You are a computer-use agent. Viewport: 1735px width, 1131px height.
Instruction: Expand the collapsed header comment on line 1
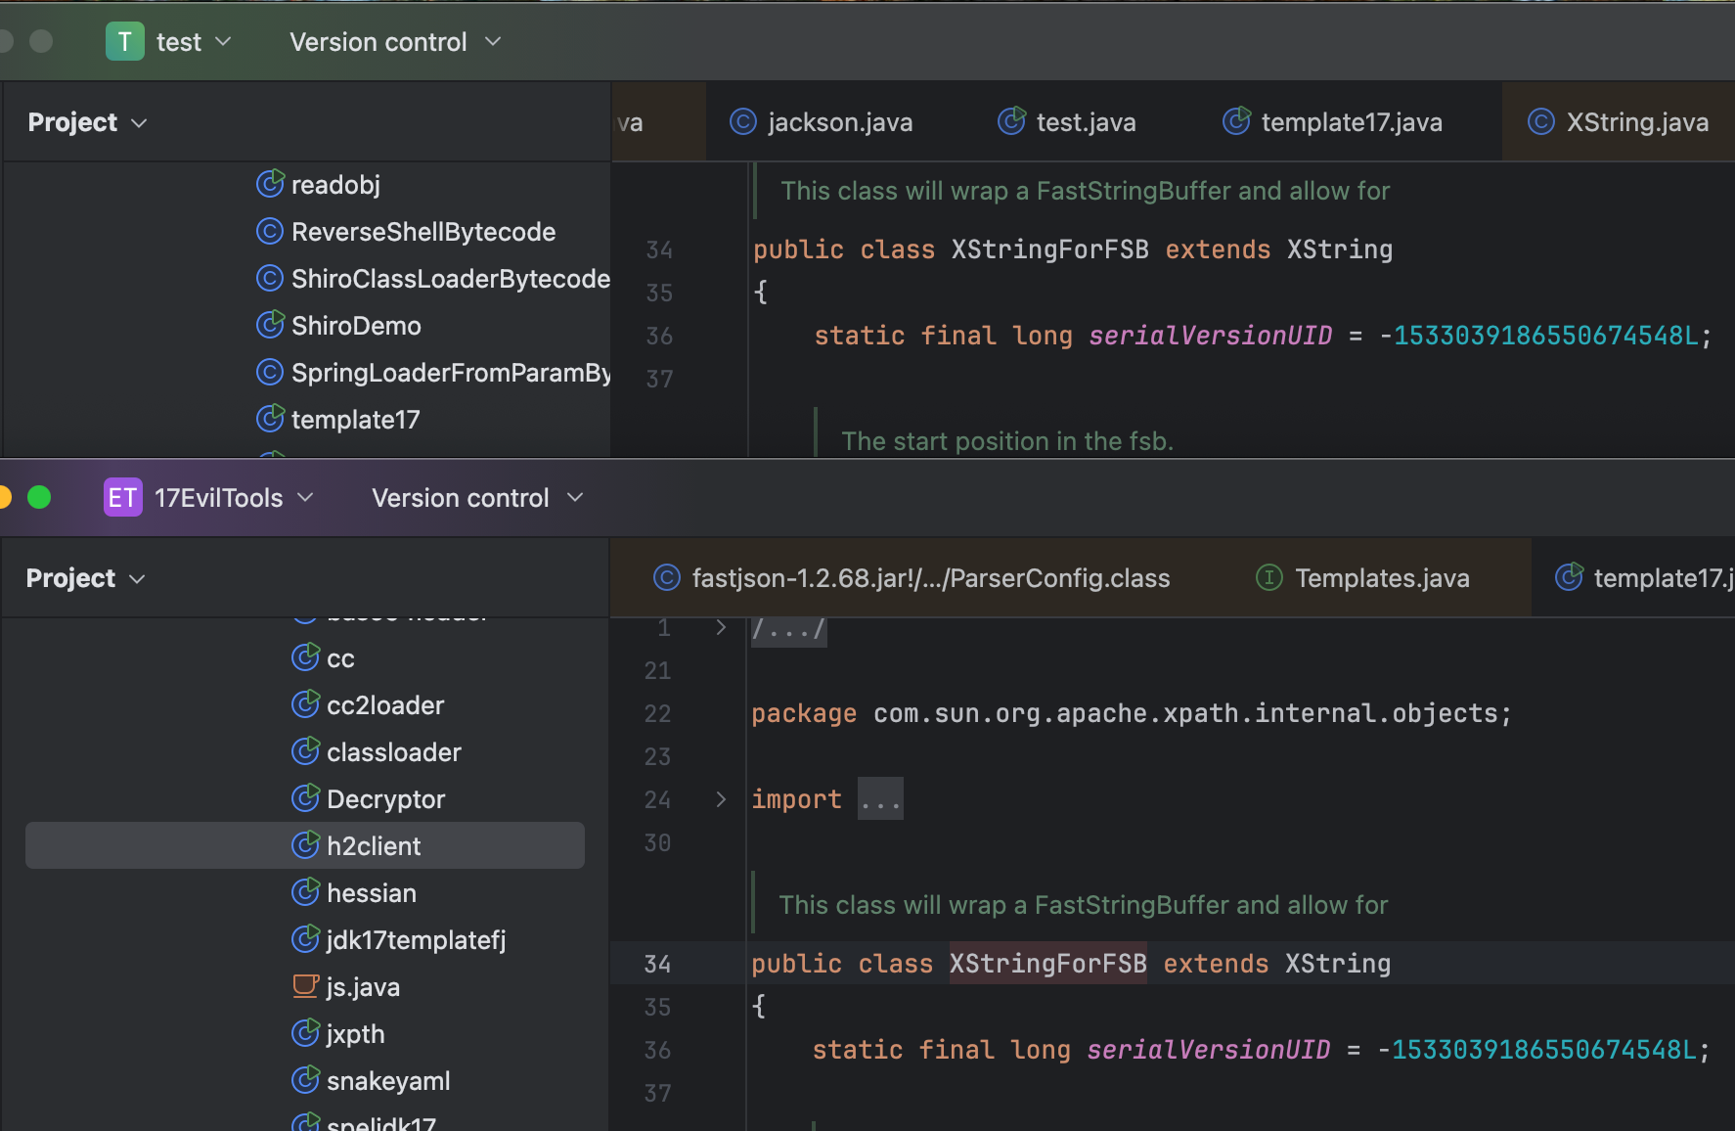tap(721, 627)
